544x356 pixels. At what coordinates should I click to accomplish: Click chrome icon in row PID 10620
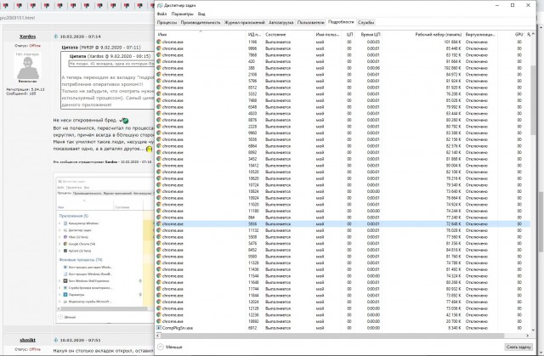159,178
